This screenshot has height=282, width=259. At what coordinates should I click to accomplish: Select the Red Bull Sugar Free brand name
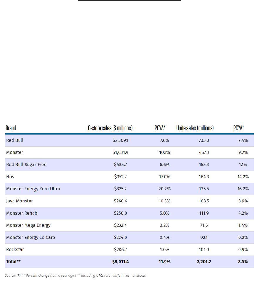click(x=26, y=164)
